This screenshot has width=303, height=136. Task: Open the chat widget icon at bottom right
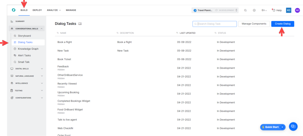293,127
